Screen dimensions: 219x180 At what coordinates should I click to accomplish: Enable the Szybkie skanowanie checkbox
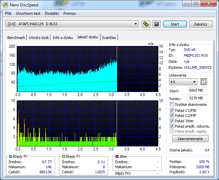pyautogui.click(x=172, y=104)
